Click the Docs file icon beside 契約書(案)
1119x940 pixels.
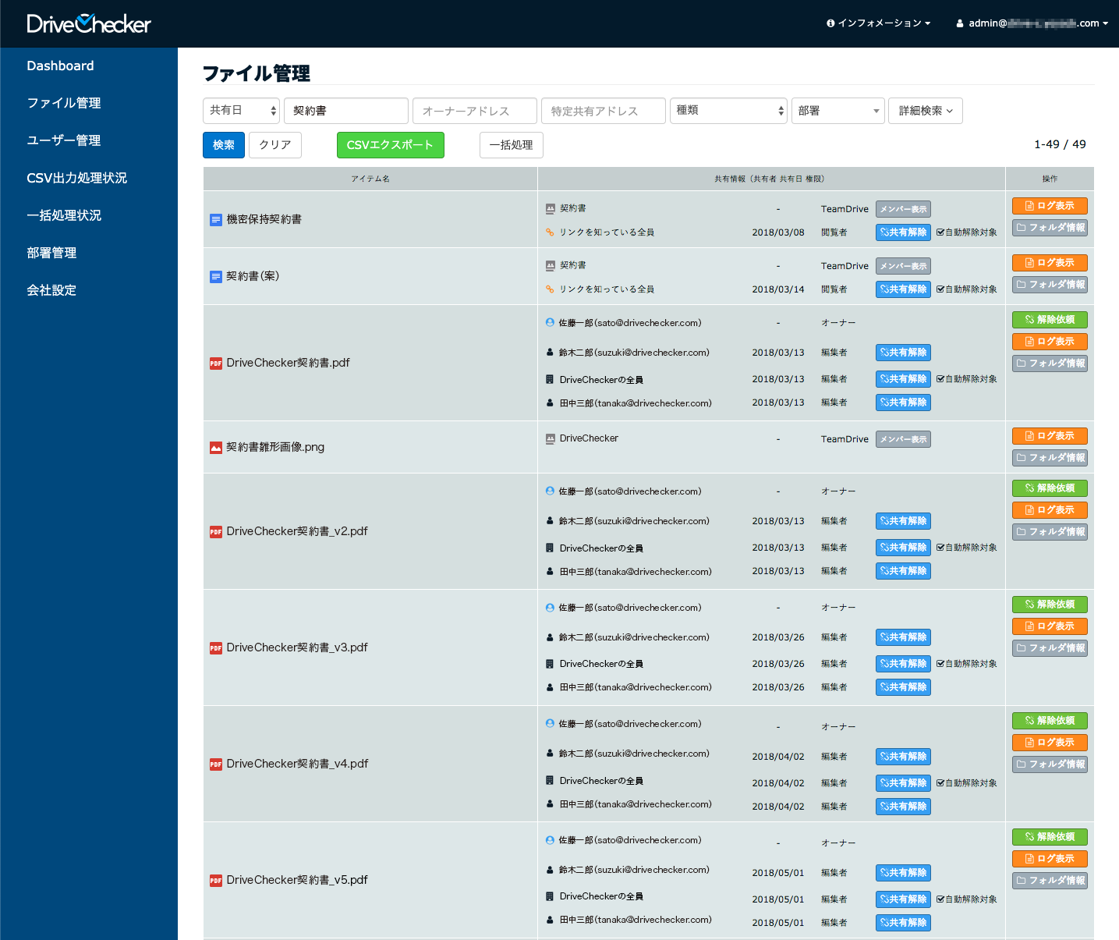216,277
